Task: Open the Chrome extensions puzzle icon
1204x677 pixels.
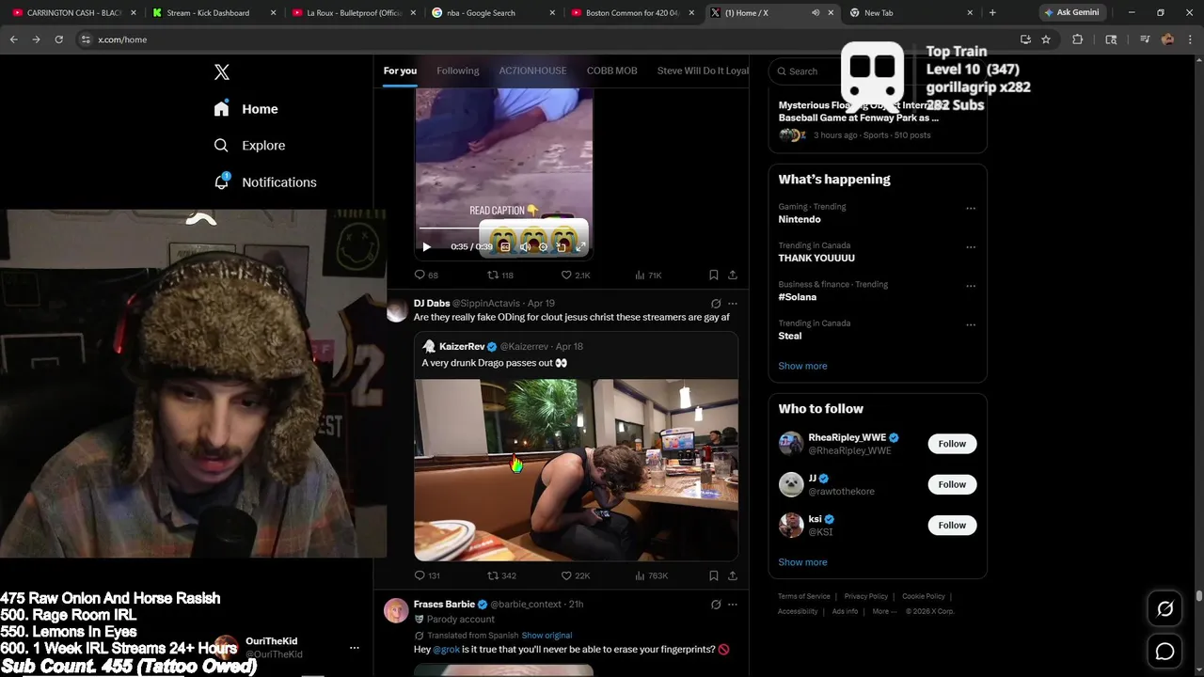Action: 1078,39
